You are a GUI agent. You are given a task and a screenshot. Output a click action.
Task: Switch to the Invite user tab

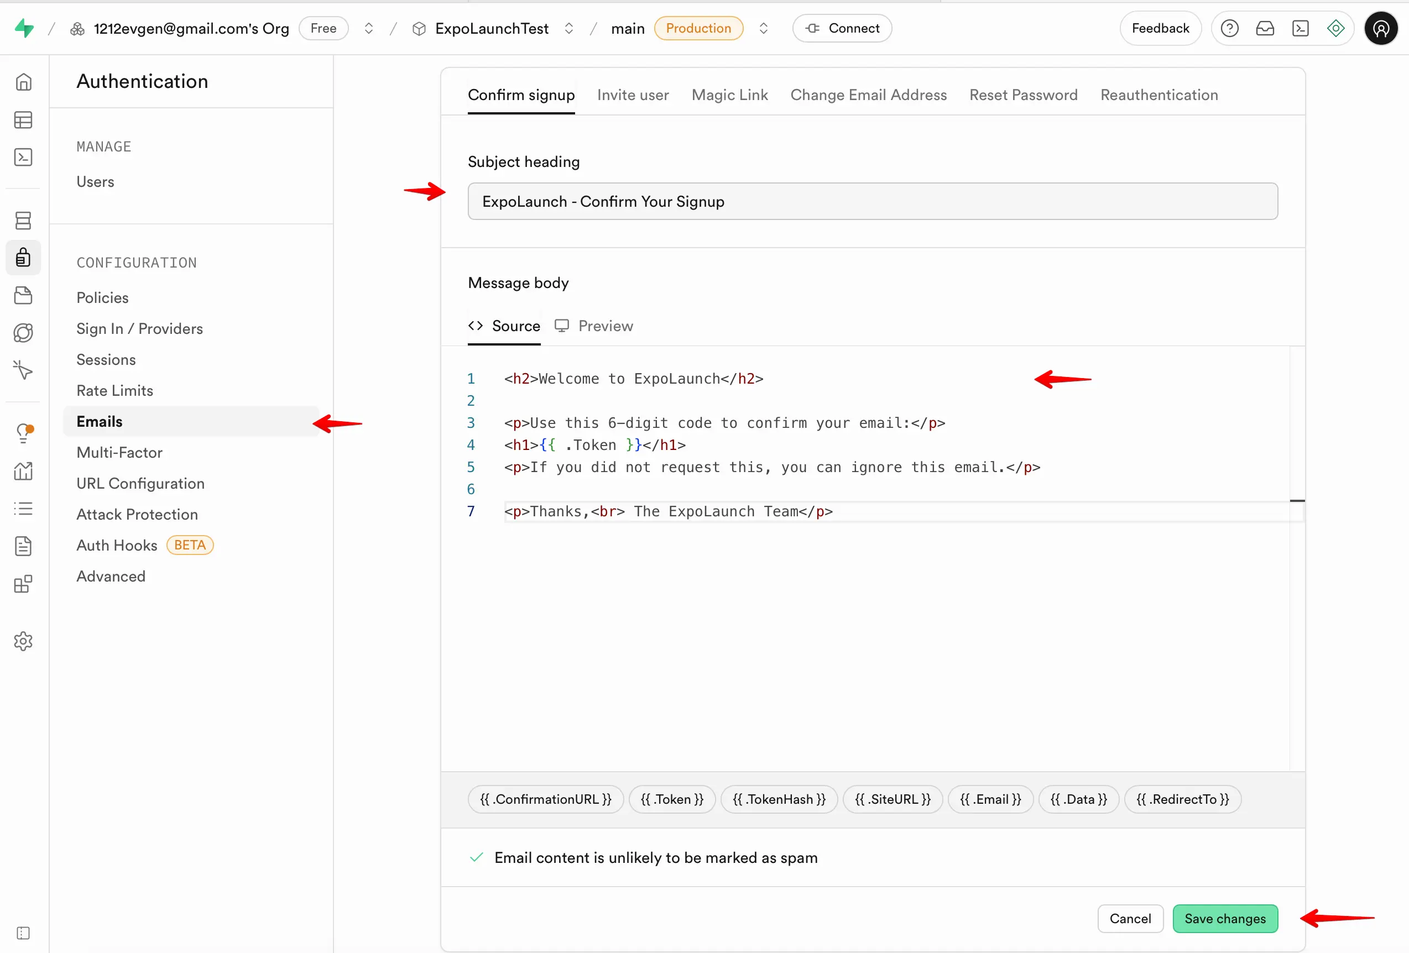pyautogui.click(x=633, y=95)
